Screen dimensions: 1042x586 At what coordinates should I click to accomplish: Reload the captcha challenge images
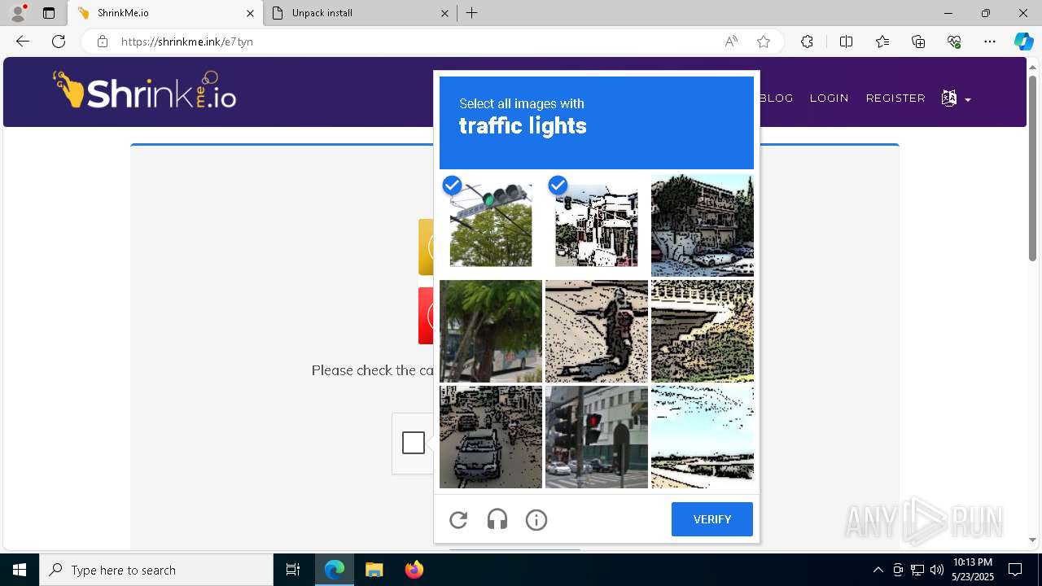(458, 519)
